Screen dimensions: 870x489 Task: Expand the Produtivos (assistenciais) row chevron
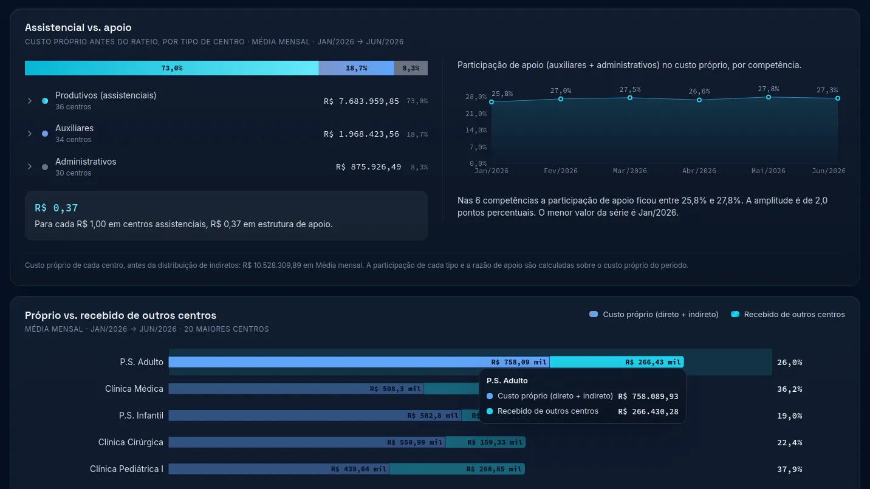click(x=29, y=101)
